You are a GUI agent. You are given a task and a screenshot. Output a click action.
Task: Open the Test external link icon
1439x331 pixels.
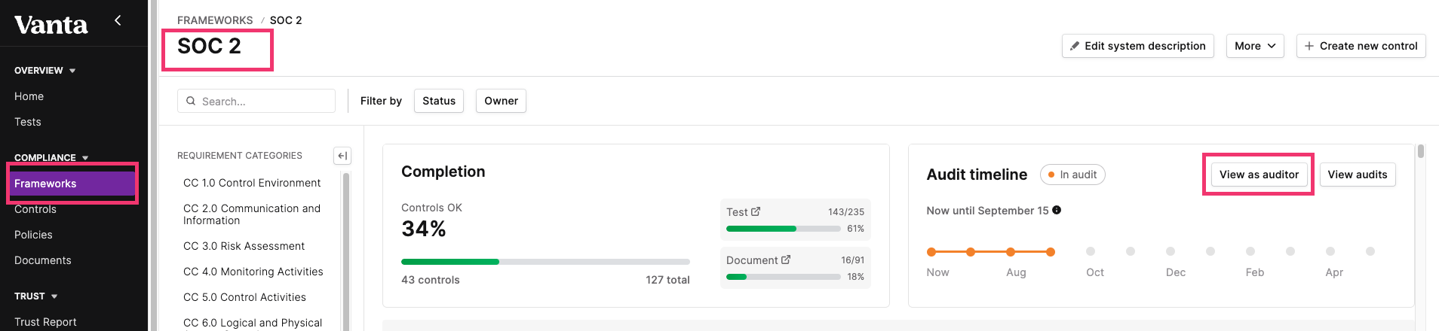point(756,212)
